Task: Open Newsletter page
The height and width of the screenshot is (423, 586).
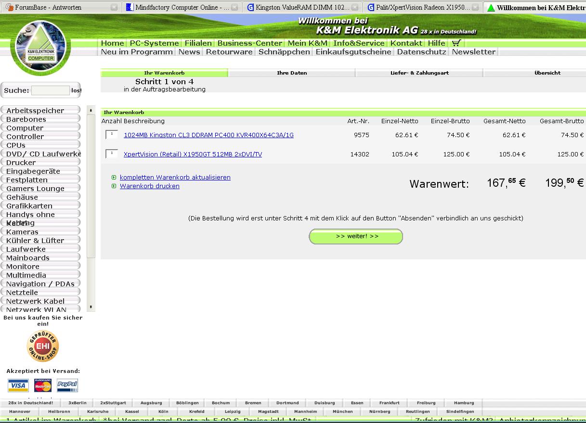Action: click(473, 51)
